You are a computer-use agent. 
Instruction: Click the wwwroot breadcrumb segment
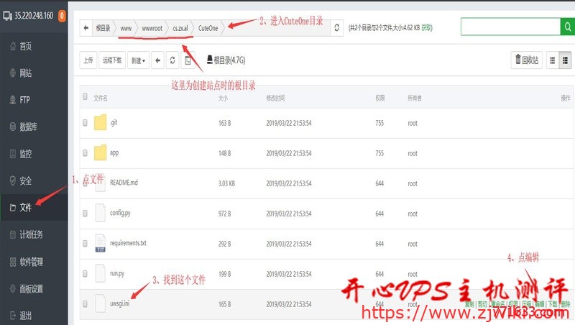pos(152,28)
